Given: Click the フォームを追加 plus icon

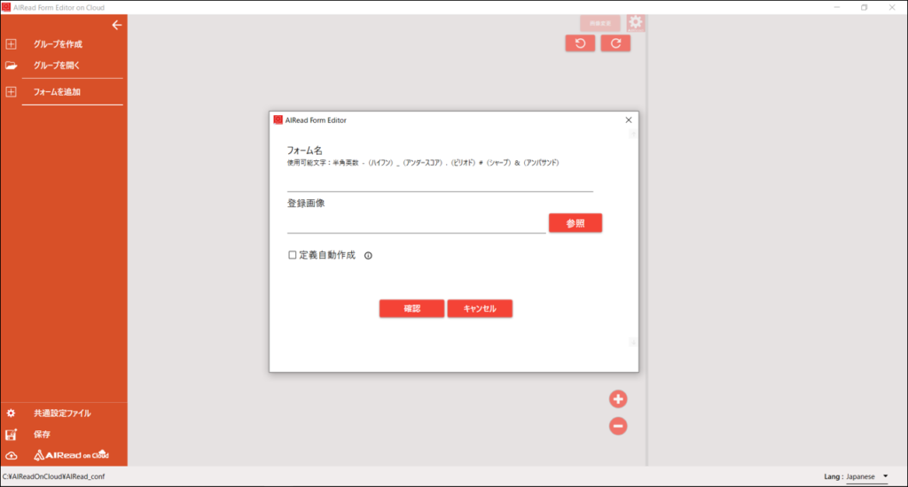Looking at the screenshot, I should point(11,92).
